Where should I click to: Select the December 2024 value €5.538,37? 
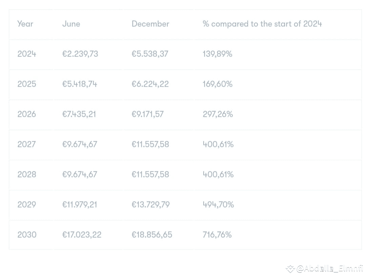150,54
